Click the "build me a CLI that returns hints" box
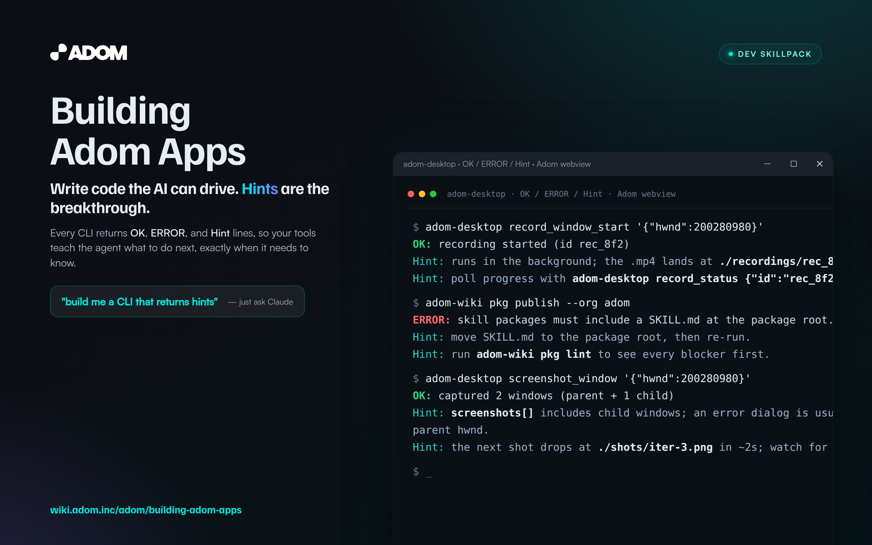The width and height of the screenshot is (872, 545). click(177, 301)
